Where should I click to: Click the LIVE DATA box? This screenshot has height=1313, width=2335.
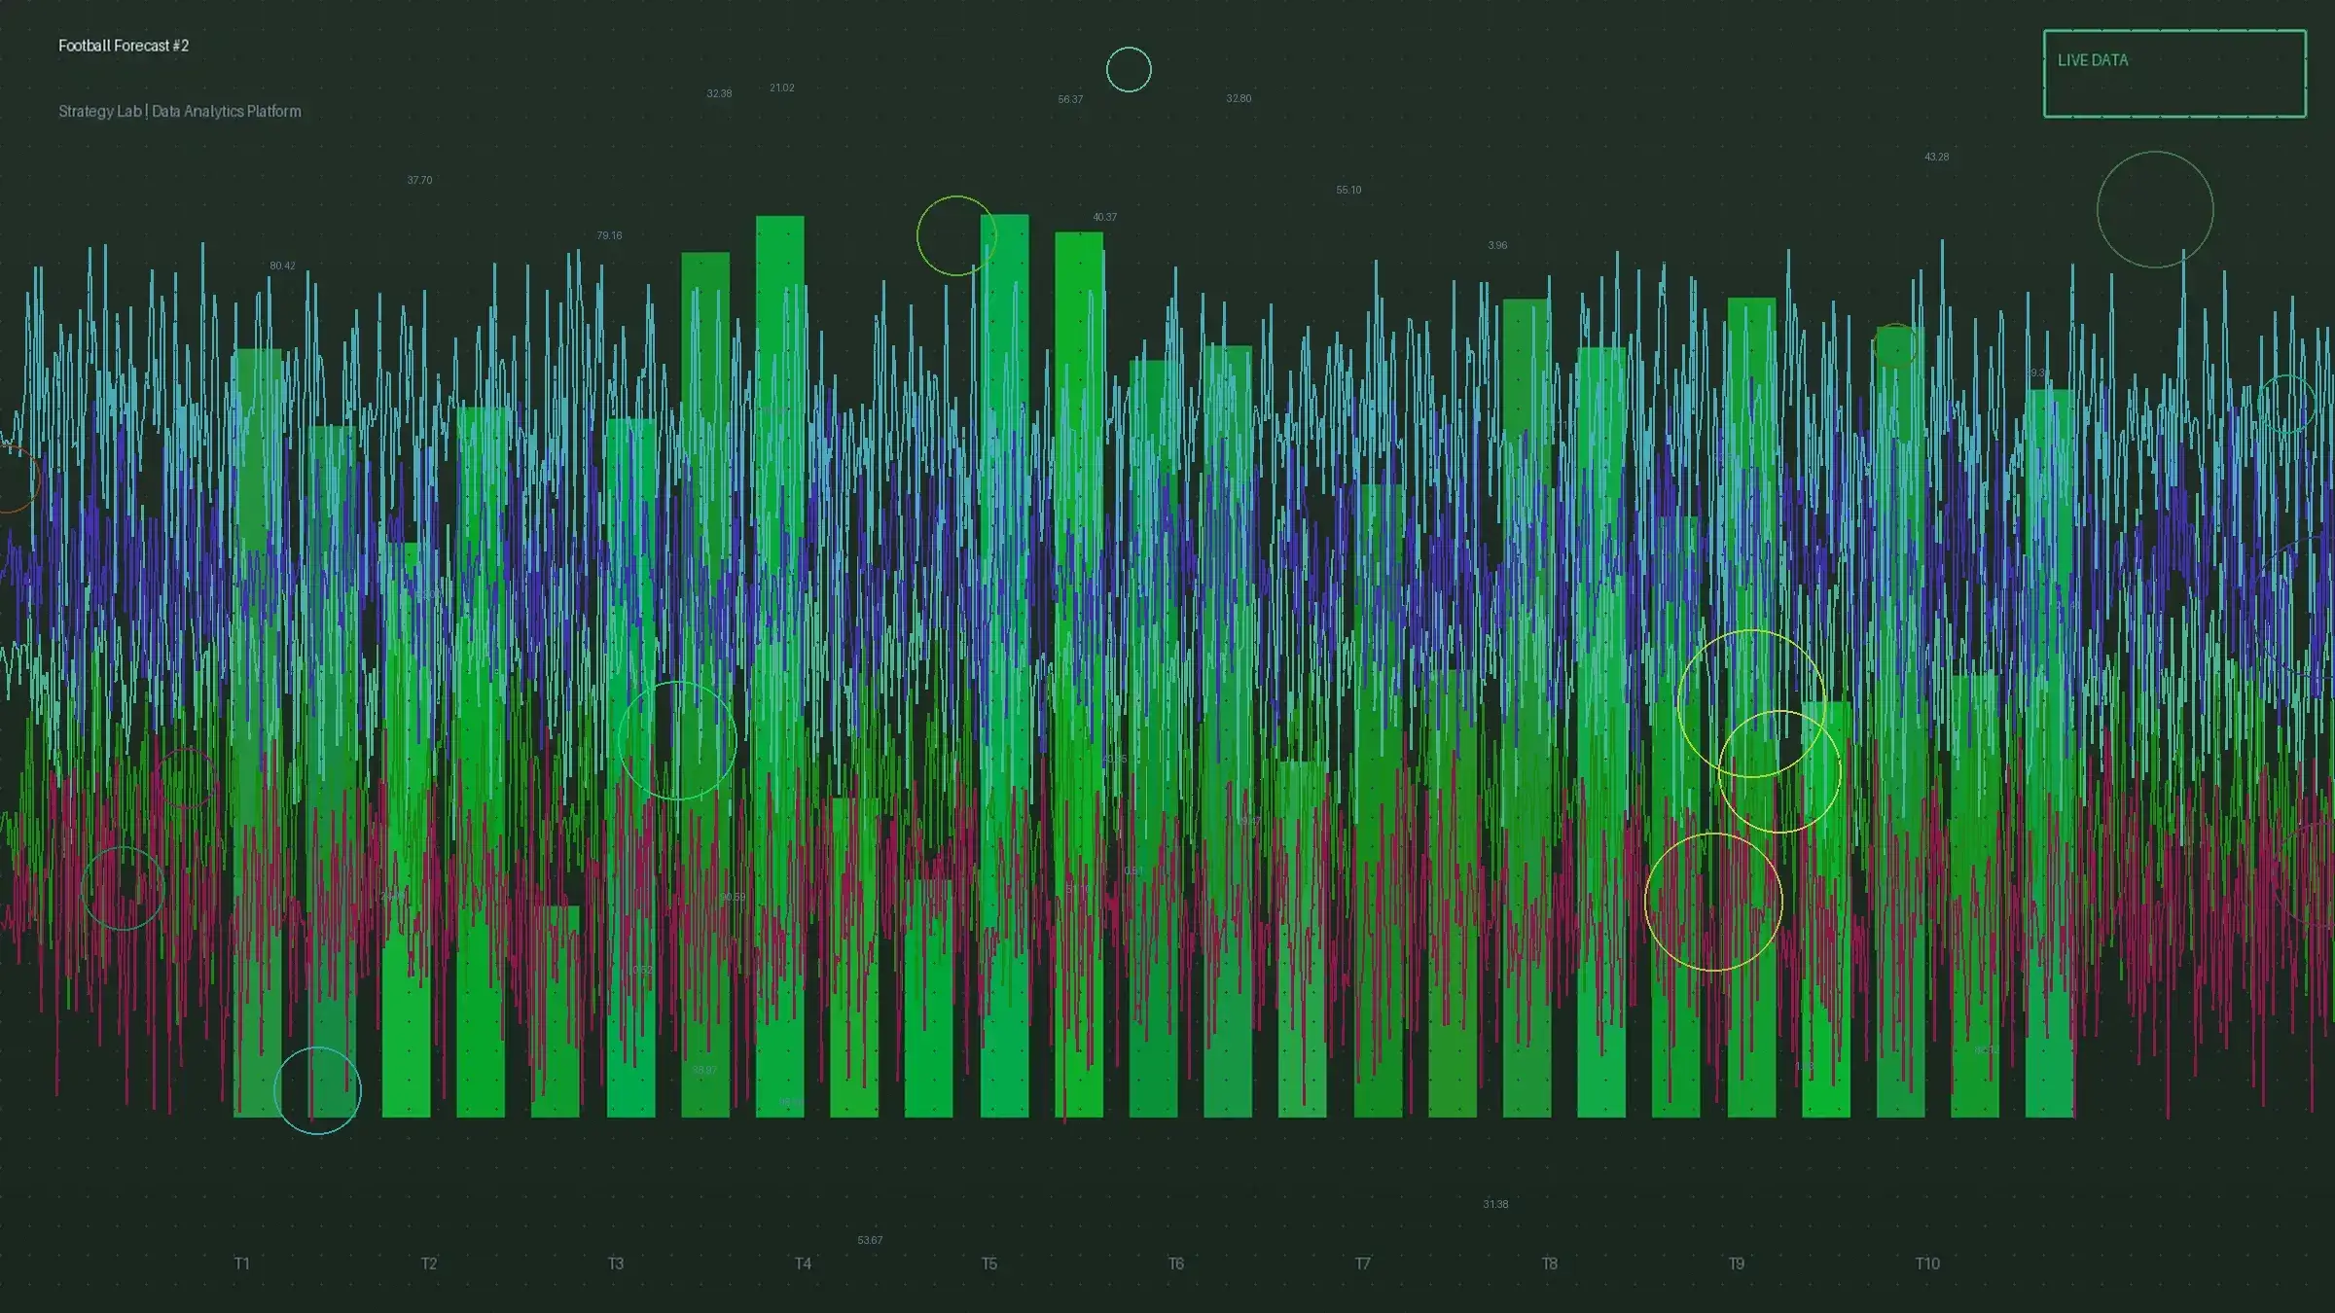tap(2173, 74)
